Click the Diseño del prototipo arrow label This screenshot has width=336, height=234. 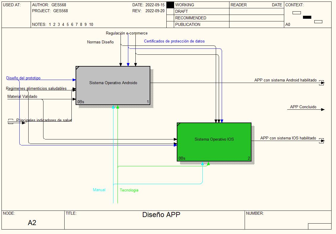(23, 78)
